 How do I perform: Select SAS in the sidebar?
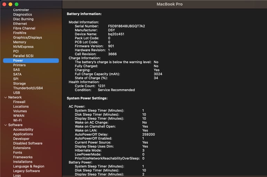click(16, 70)
